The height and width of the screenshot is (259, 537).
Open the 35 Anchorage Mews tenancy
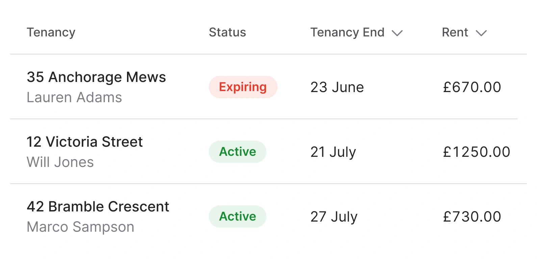tap(96, 77)
